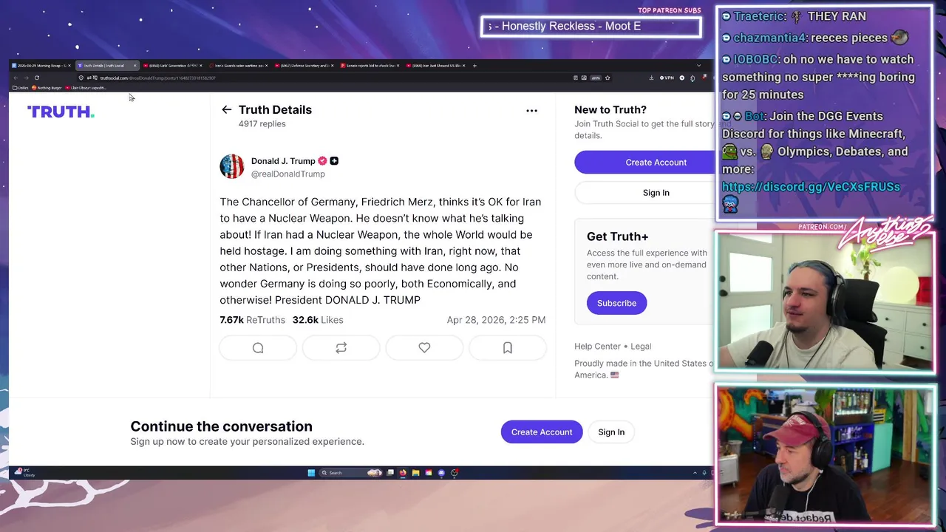
Task: Bookmark the post with the bookmark icon
Action: pyautogui.click(x=508, y=347)
